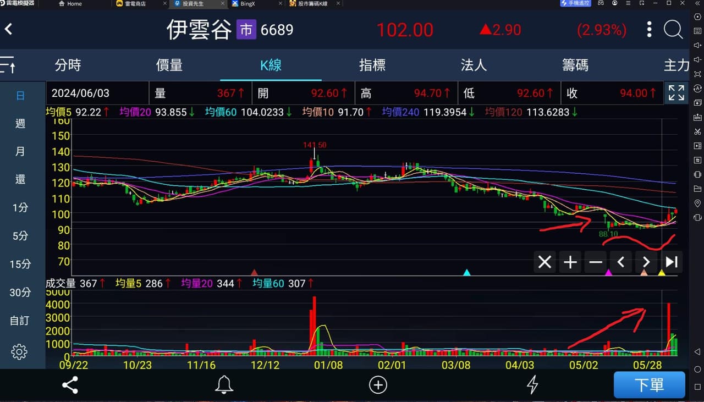Close the chart crosshair control bar
The height and width of the screenshot is (402, 704).
[x=544, y=262]
